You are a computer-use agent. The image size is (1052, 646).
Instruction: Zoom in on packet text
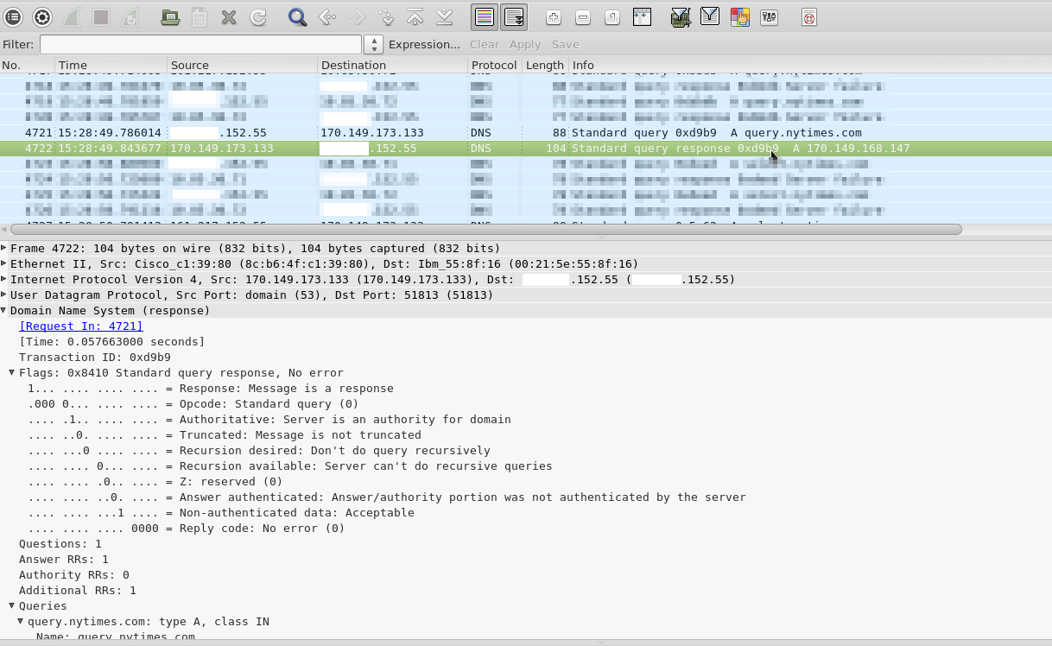click(554, 16)
